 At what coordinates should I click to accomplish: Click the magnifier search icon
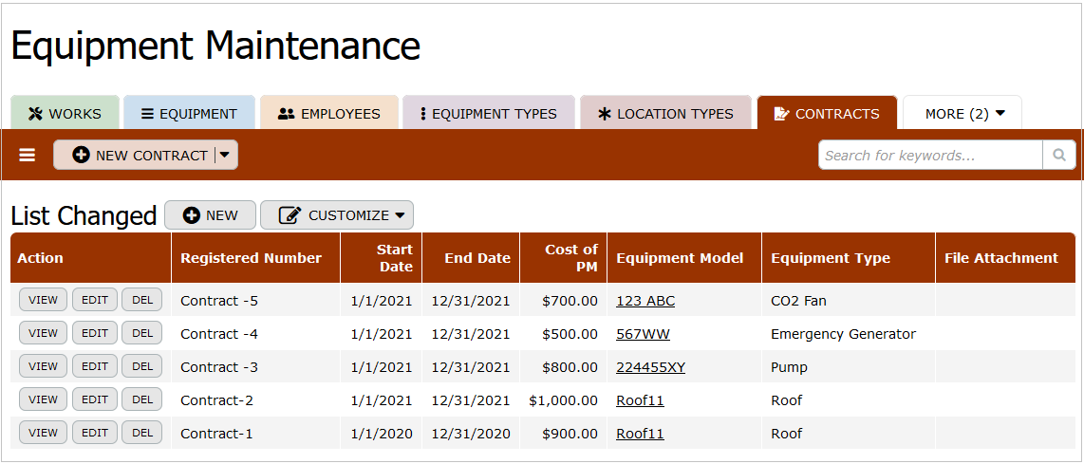click(x=1059, y=156)
